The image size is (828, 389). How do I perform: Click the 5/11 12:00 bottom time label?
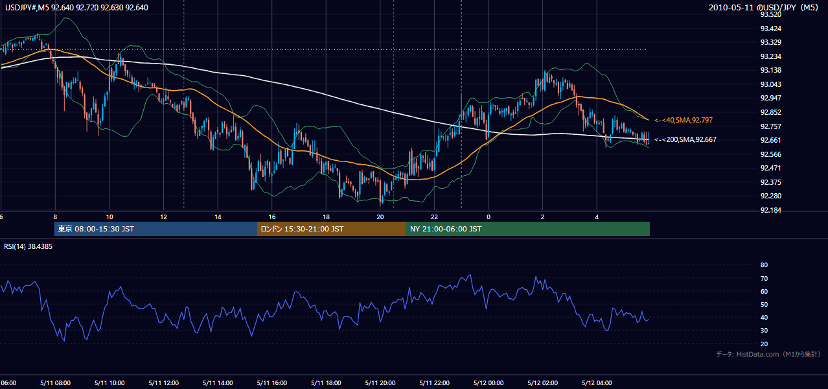163,383
